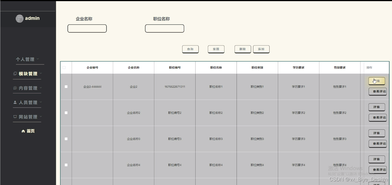Select cell 职位编号4

tap(175, 165)
